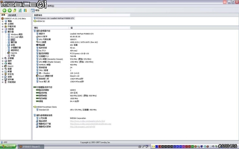This screenshot has height=149, width=239.
Task: Collapse the expanded 顯示器 category node
Action: (x=3, y=32)
